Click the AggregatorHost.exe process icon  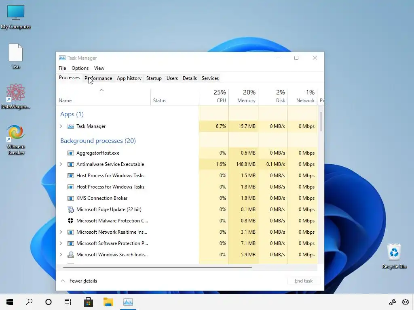(x=70, y=153)
